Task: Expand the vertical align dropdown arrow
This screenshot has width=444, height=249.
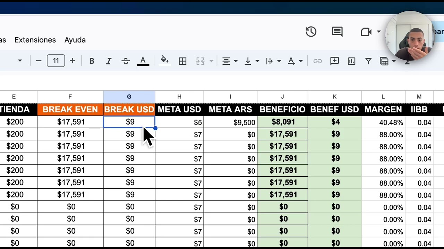Action: coord(257,61)
